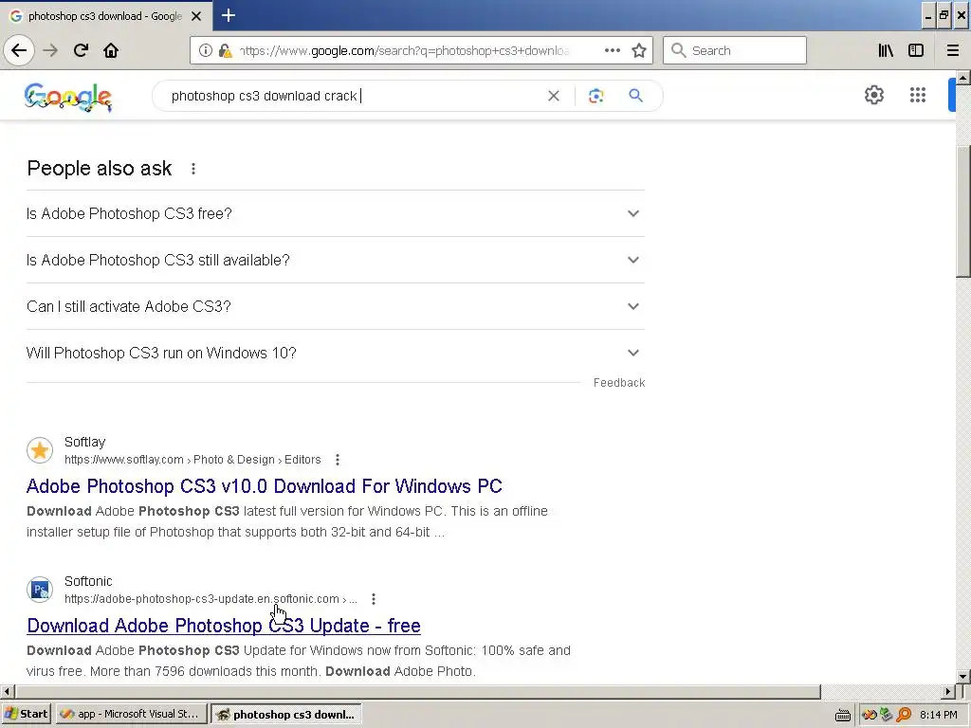Click the softonic.com breadcrumb URL

[211, 599]
